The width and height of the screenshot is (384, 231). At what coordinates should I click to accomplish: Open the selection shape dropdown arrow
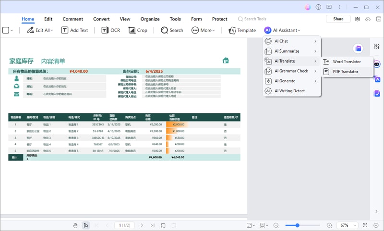pos(12,31)
